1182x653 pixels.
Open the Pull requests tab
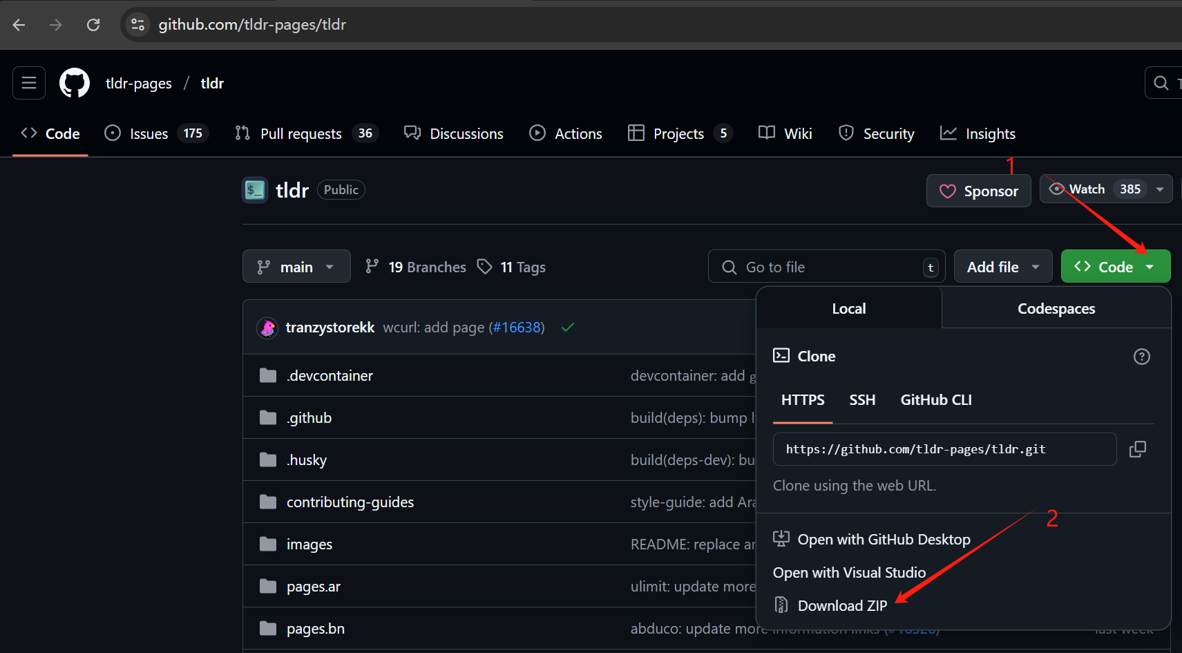[307, 133]
